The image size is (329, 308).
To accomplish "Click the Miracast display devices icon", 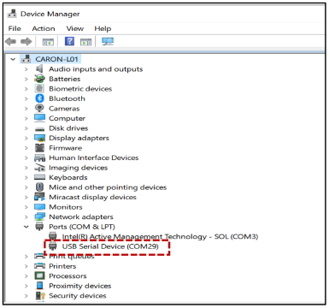I will tap(39, 197).
